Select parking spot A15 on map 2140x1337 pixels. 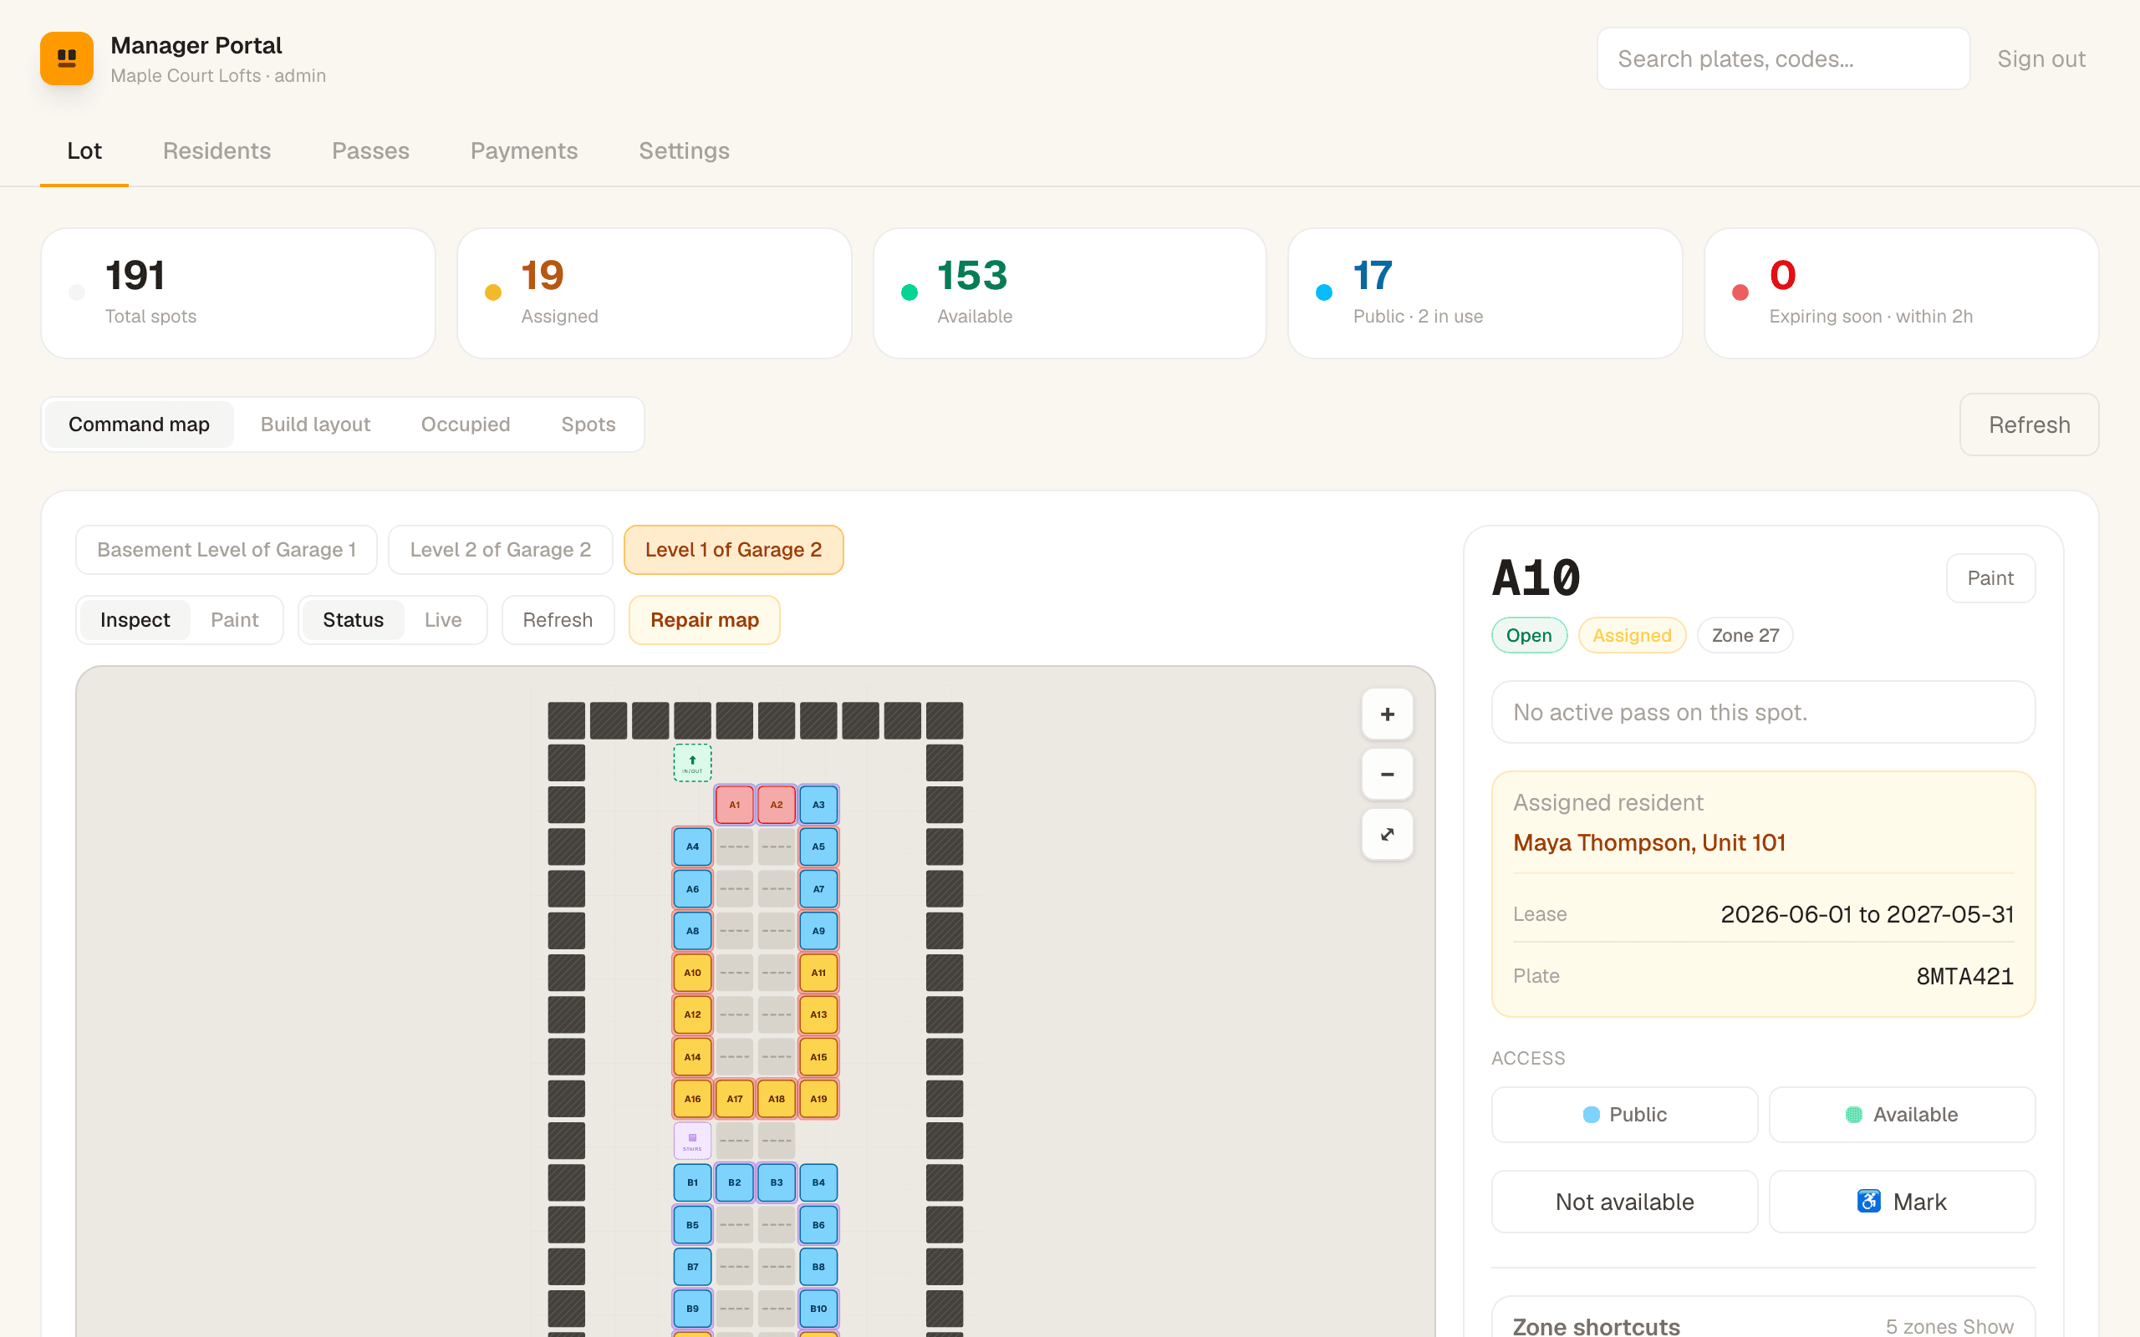tap(818, 1057)
